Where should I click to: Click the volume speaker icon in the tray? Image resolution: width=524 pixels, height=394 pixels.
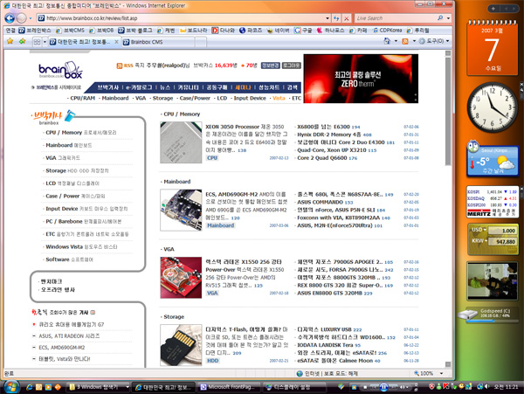pyautogui.click(x=486, y=387)
